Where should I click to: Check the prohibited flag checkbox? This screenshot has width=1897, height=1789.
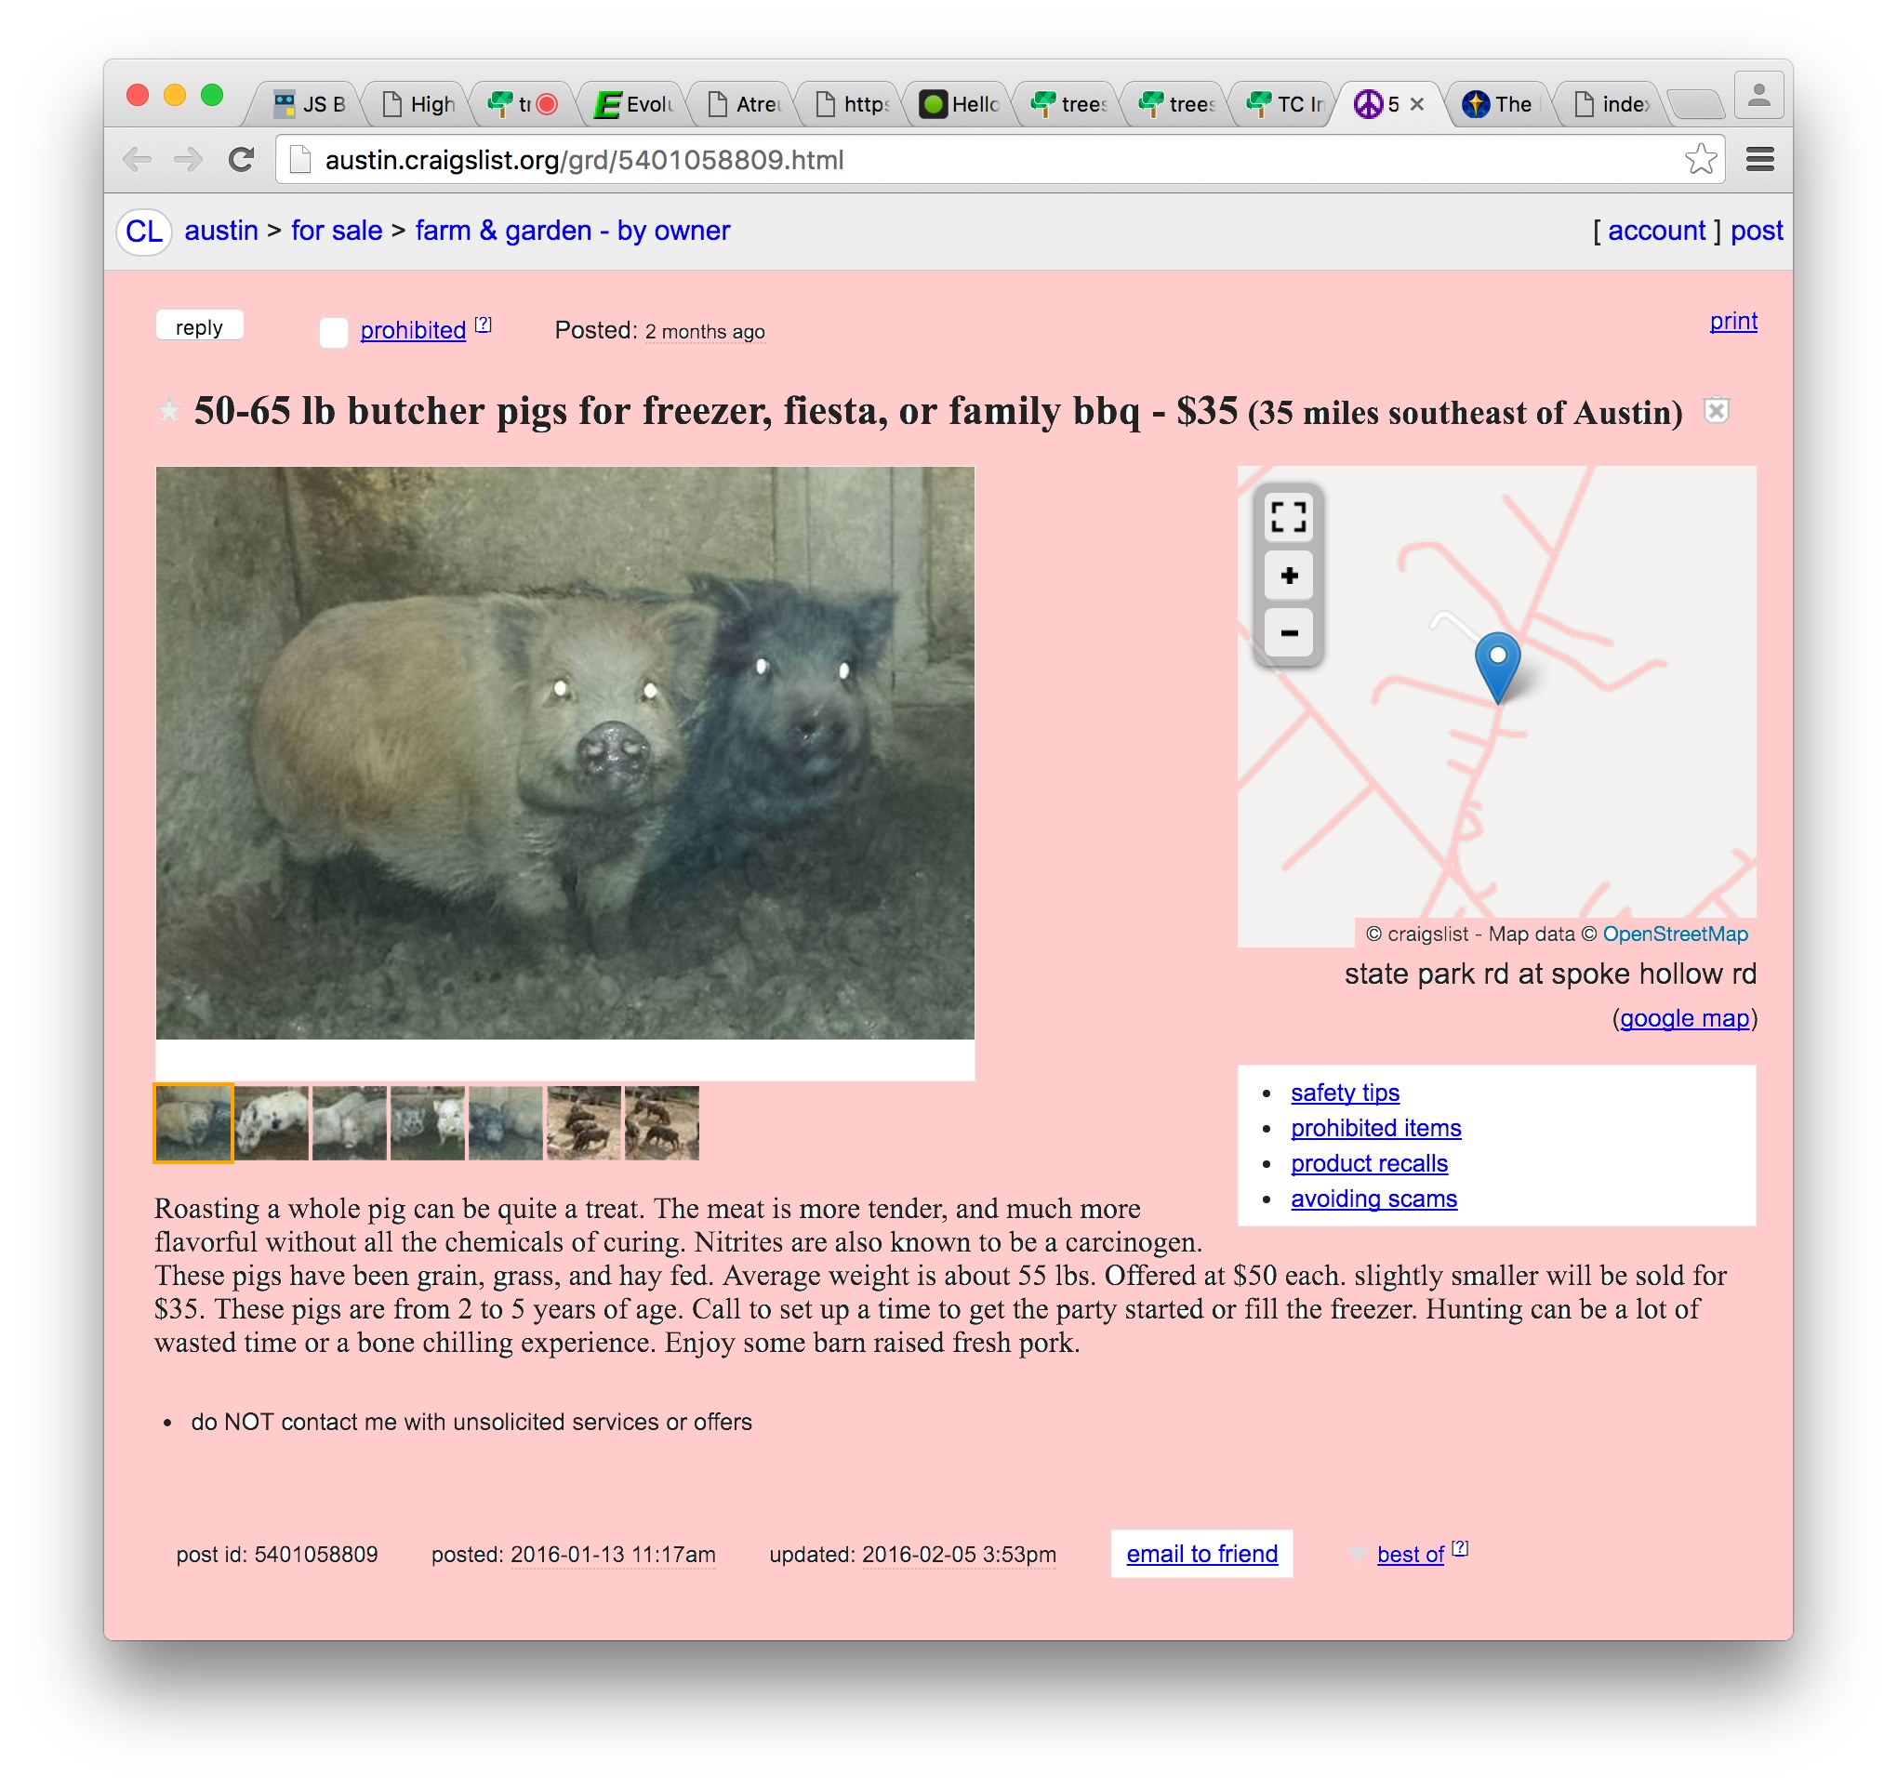(333, 332)
